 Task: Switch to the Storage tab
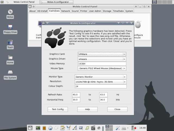click(x=107, y=11)
